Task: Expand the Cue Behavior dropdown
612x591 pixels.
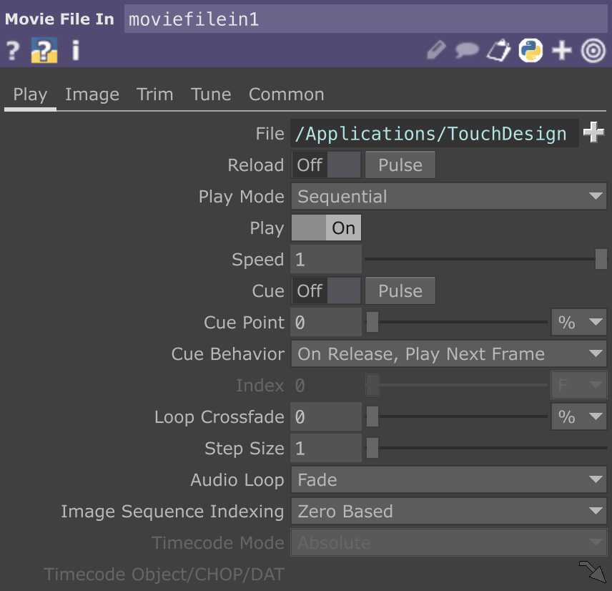Action: point(448,354)
